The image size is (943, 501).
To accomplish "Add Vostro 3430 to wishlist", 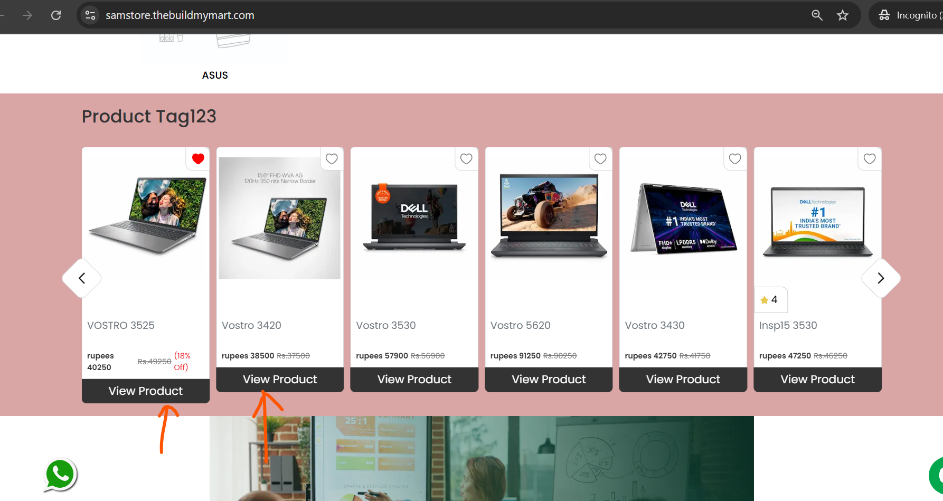I will [735, 159].
